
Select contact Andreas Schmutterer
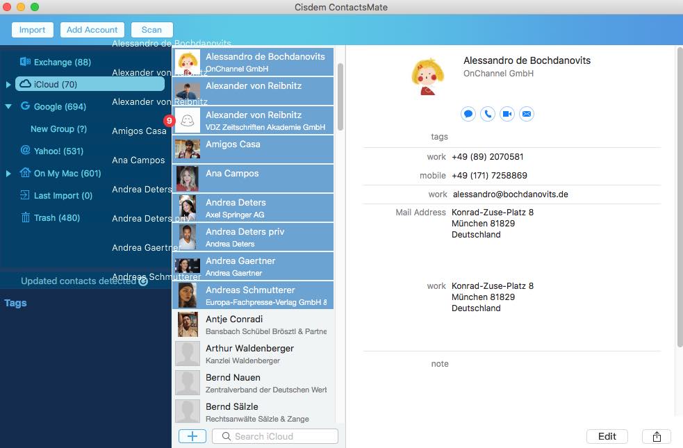tap(253, 295)
